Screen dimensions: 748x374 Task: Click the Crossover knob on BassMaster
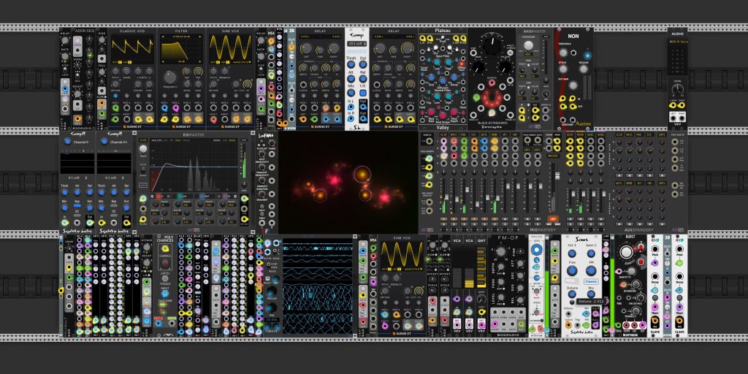coord(529,45)
